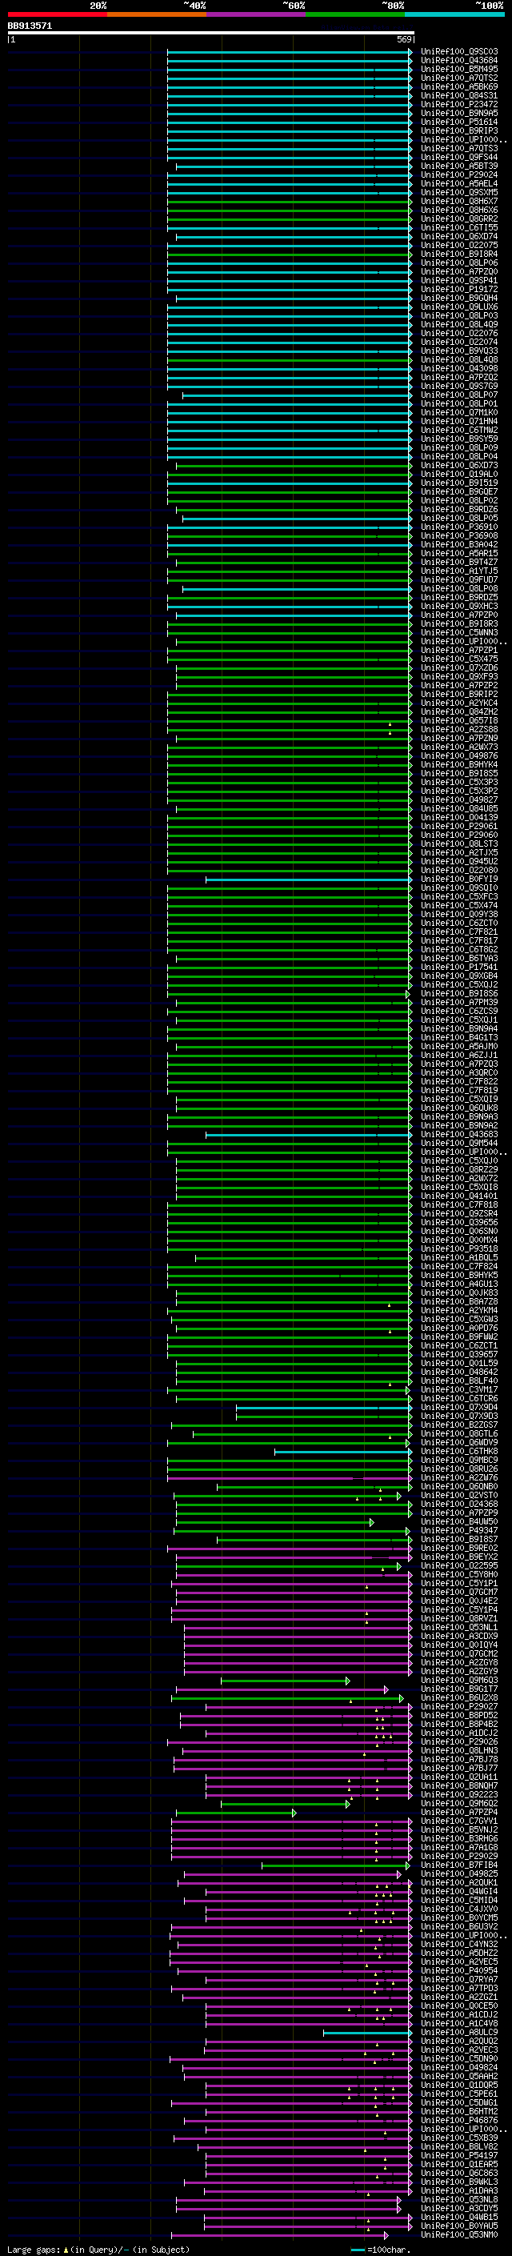512x2256 pixels.
Task: Select hit label UniRef100_Q53NL8
Action: click(x=459, y=2199)
